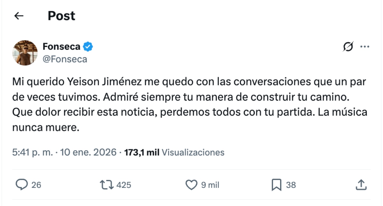Click the Post heading title
The width and height of the screenshot is (383, 206).
(61, 16)
